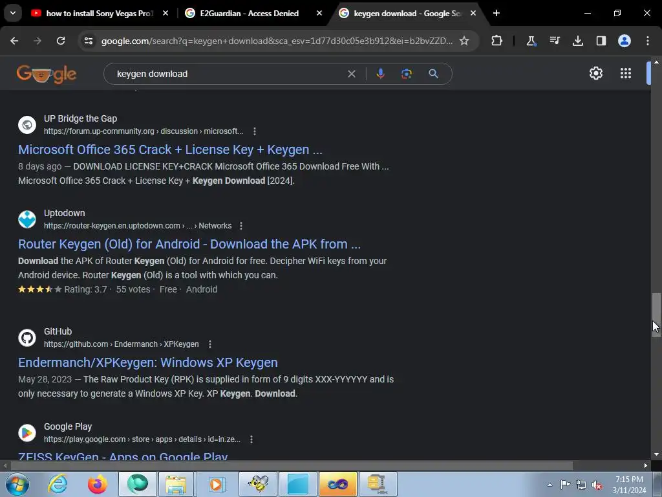
Task: Open the Google apps grid
Action: 626,73
